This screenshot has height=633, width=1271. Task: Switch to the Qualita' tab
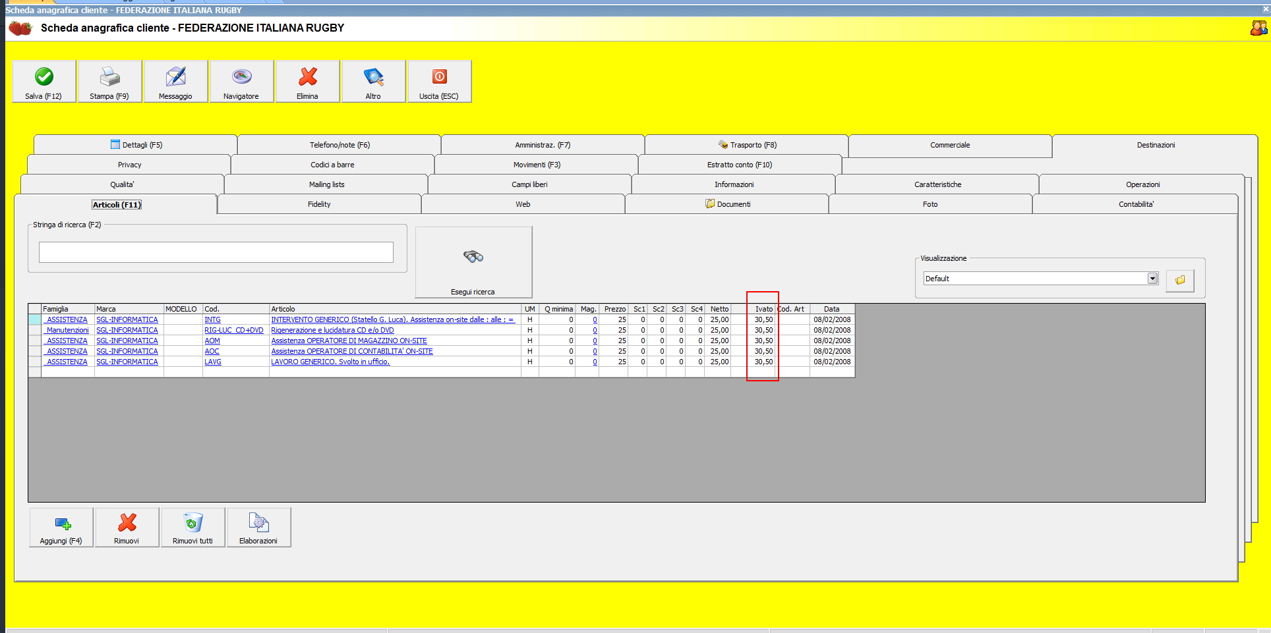coord(123,184)
